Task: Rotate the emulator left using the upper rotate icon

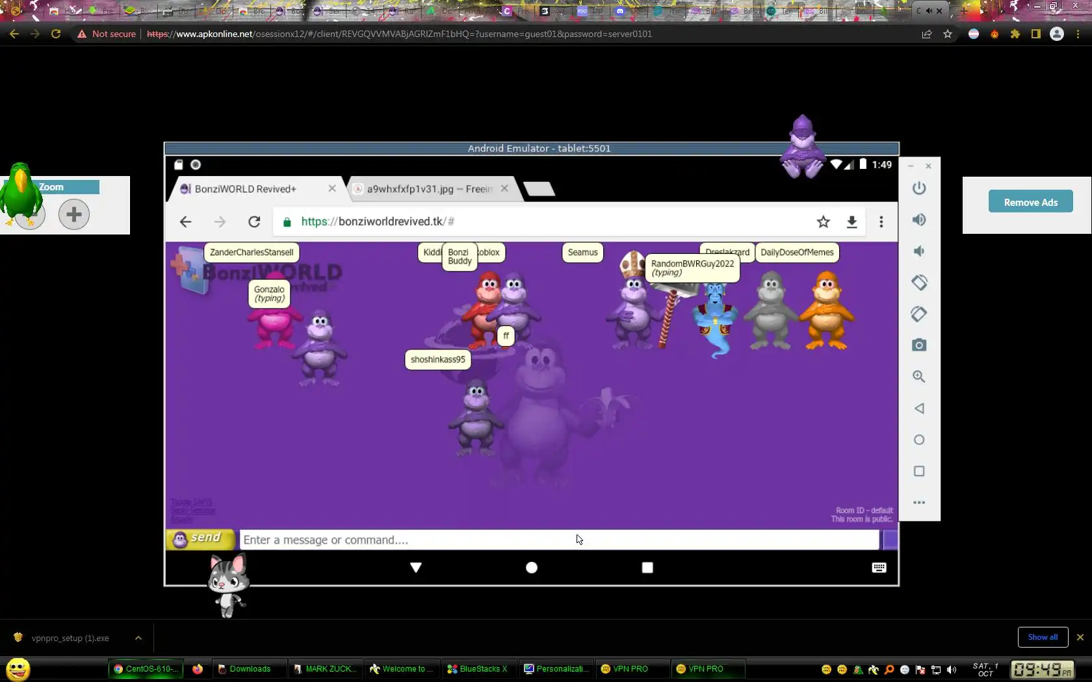Action: 918,283
